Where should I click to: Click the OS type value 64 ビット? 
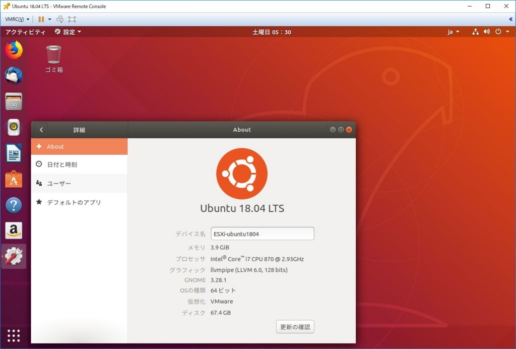[223, 290]
